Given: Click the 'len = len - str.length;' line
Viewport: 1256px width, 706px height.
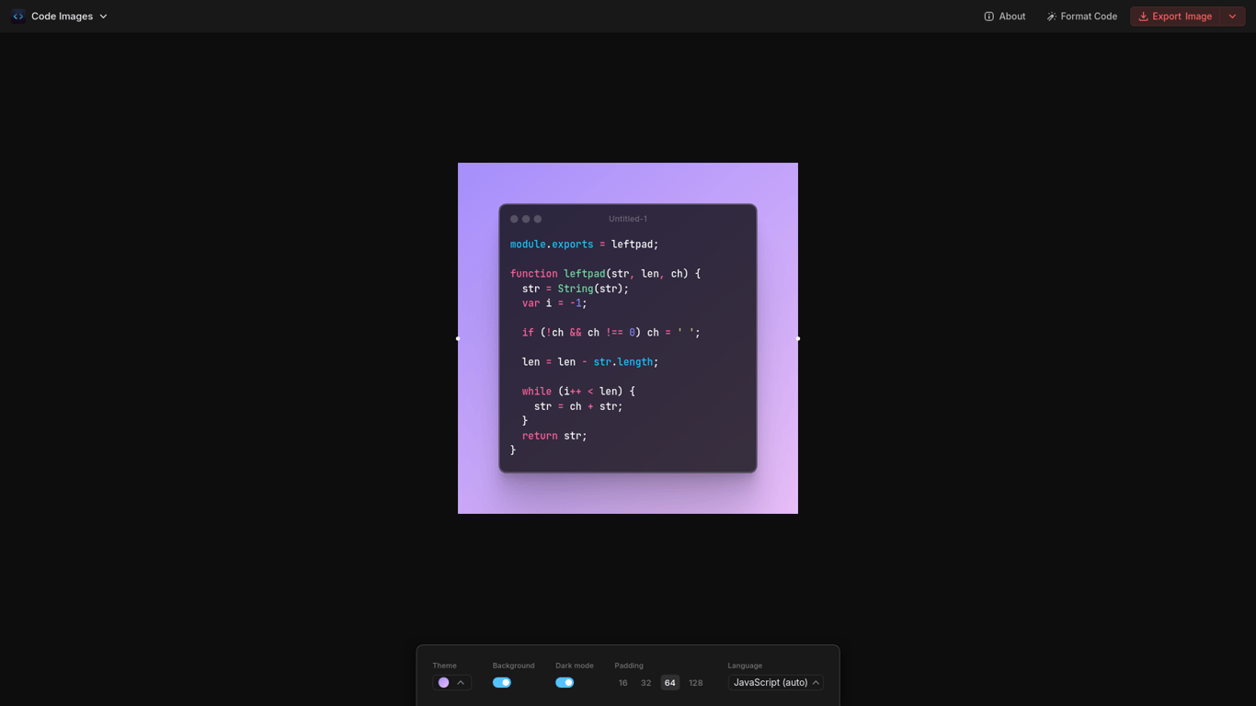Looking at the screenshot, I should [590, 362].
